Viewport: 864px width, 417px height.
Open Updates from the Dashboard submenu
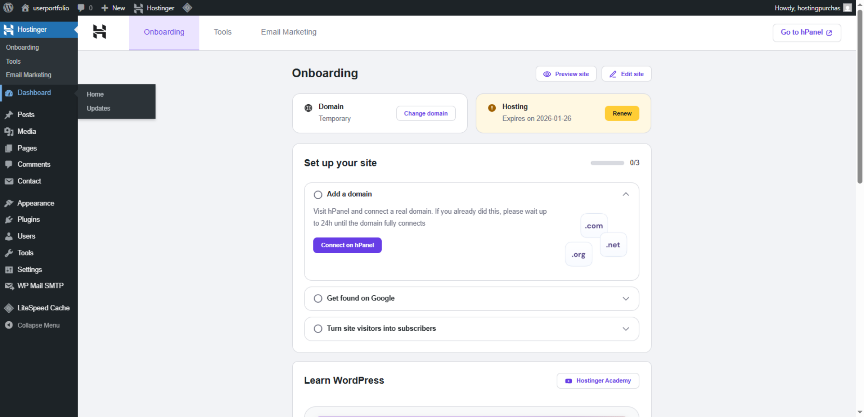pyautogui.click(x=98, y=108)
